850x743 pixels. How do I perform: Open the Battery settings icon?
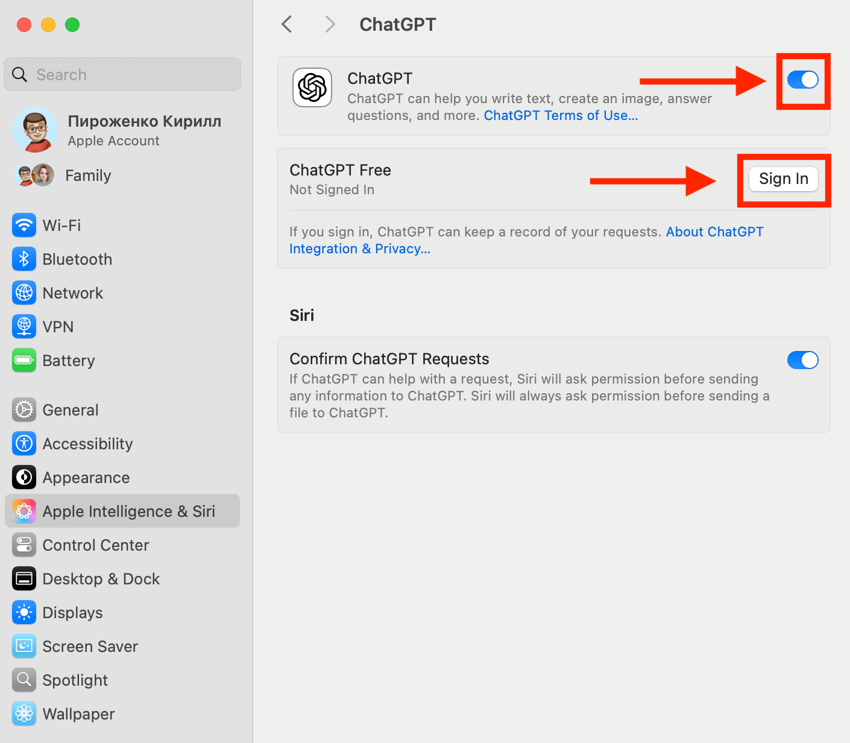click(24, 361)
